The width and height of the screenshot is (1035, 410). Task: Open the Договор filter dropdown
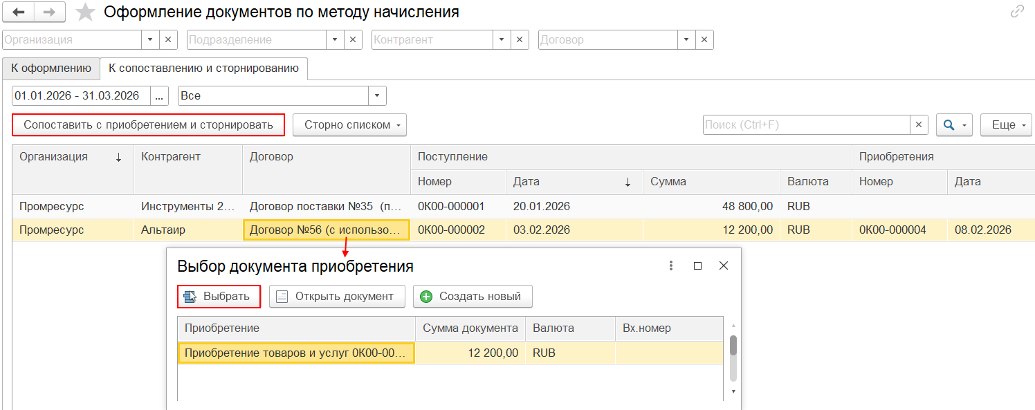coord(686,40)
